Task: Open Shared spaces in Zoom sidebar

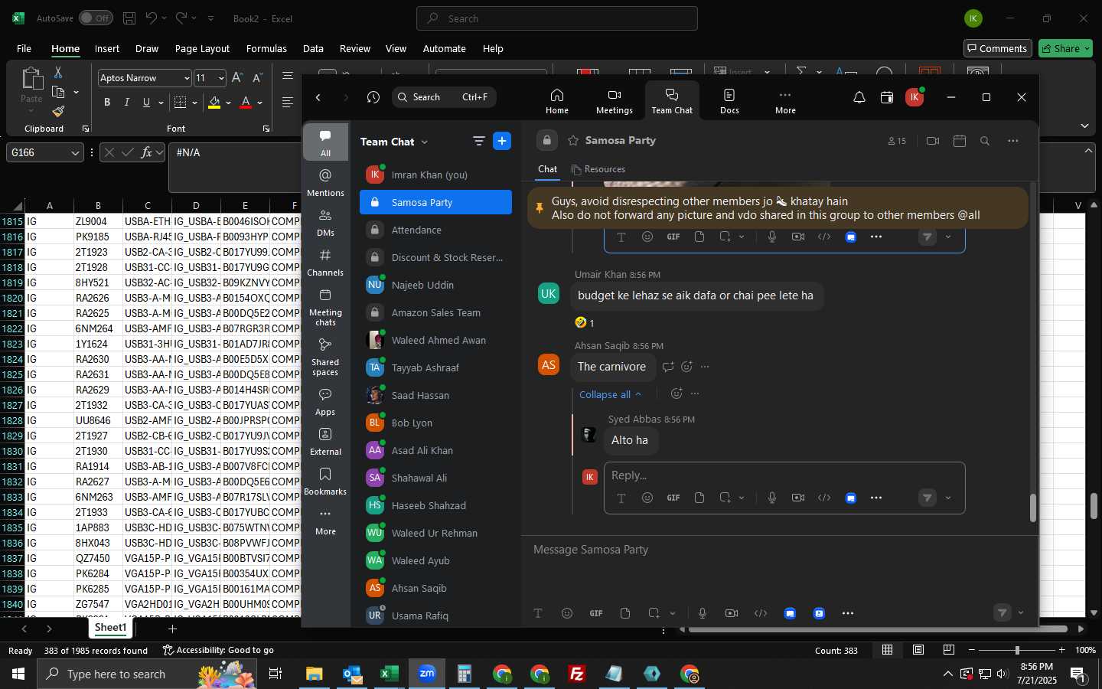Action: point(325,357)
